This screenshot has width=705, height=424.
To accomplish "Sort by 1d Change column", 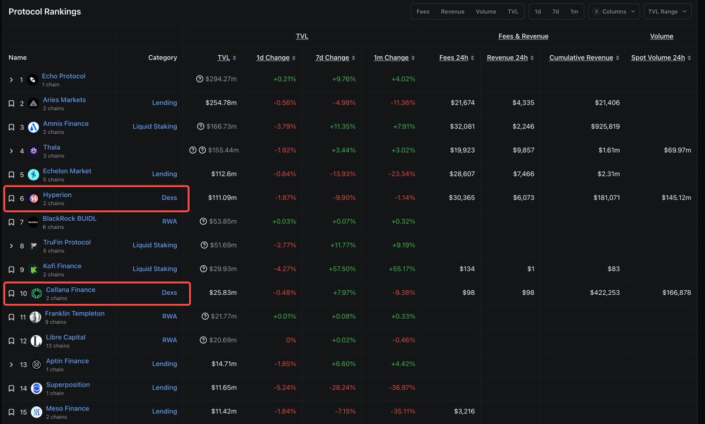I will pos(276,58).
